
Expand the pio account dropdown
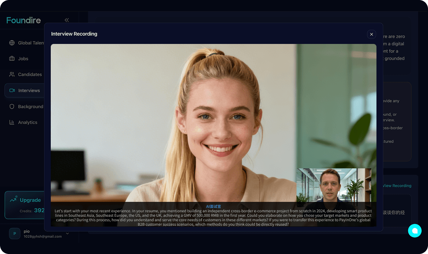pos(67,234)
